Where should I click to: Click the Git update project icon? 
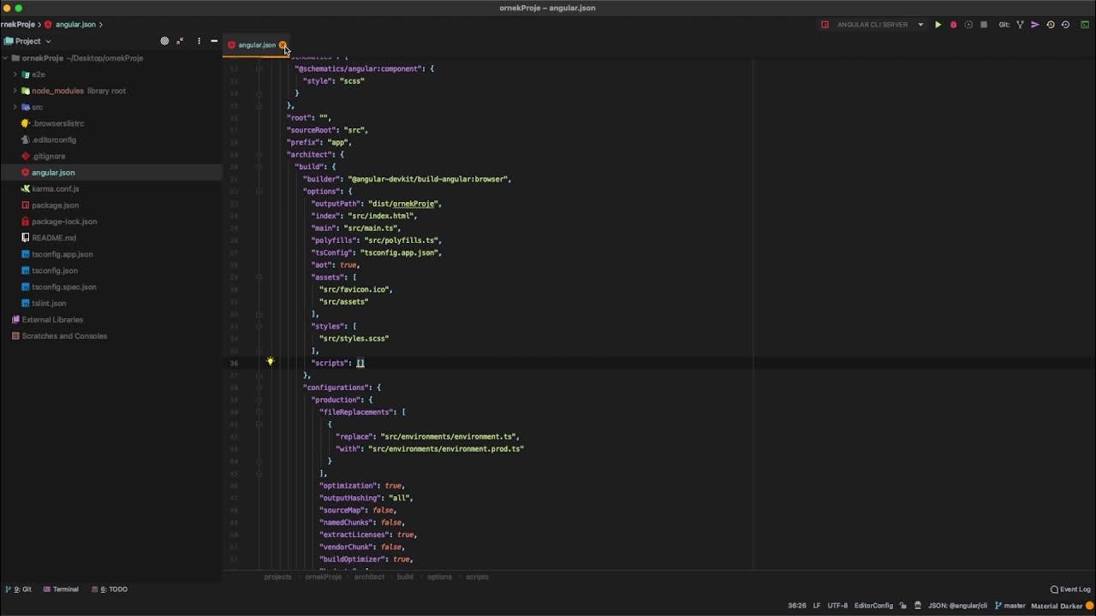pyautogui.click(x=1020, y=25)
